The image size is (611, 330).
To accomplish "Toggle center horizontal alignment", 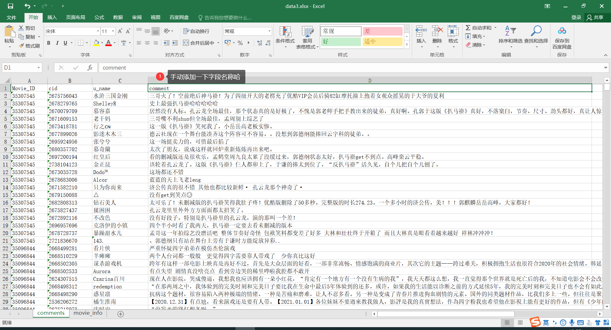I will point(147,43).
